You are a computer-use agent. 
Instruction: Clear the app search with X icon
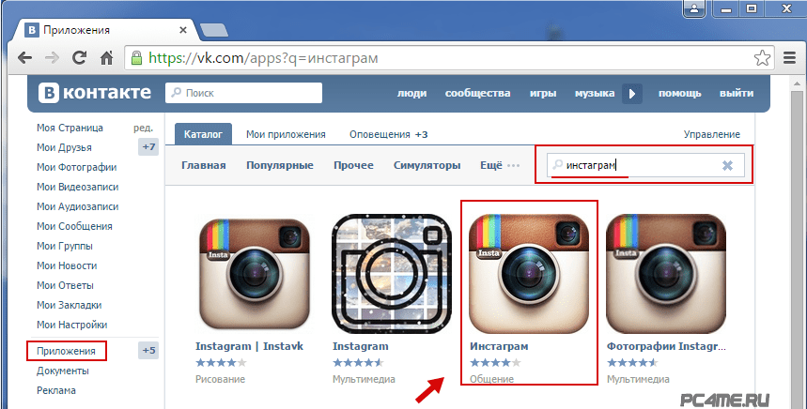tap(727, 165)
